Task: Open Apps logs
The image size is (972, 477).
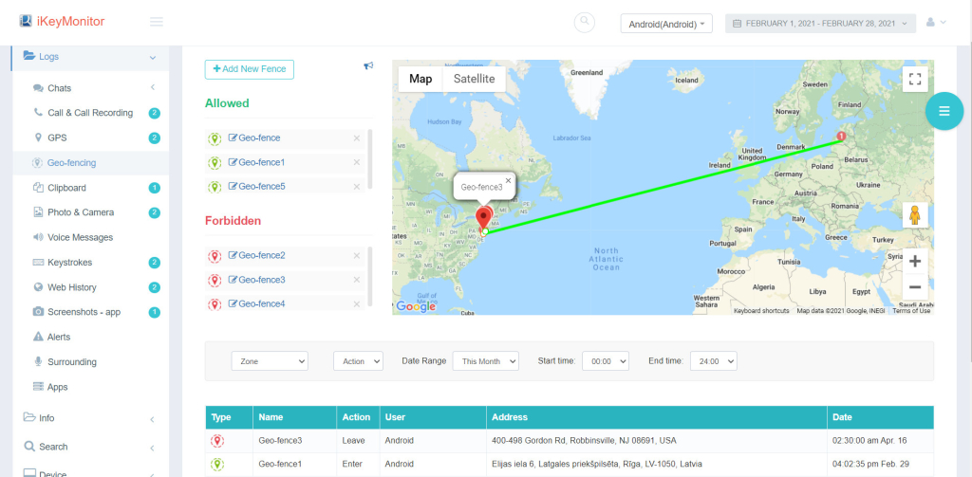Action: (x=90, y=387)
